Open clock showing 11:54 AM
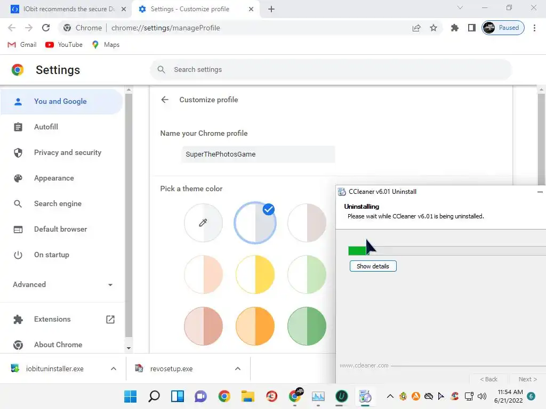This screenshot has height=409, width=546. point(508,396)
